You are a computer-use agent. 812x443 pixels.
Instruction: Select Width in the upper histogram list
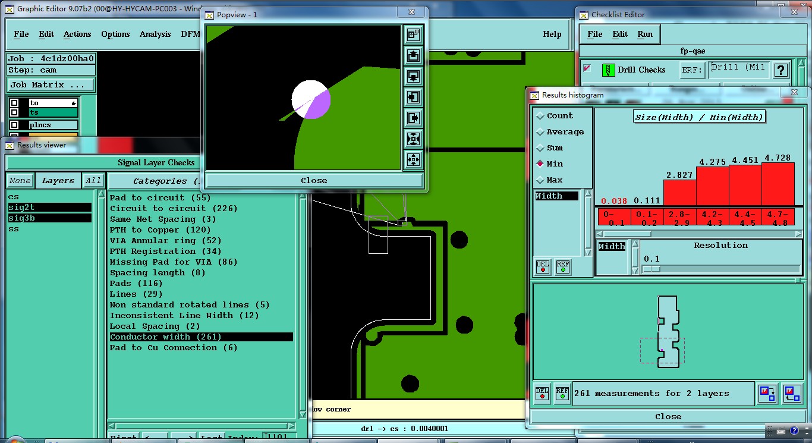coord(557,196)
